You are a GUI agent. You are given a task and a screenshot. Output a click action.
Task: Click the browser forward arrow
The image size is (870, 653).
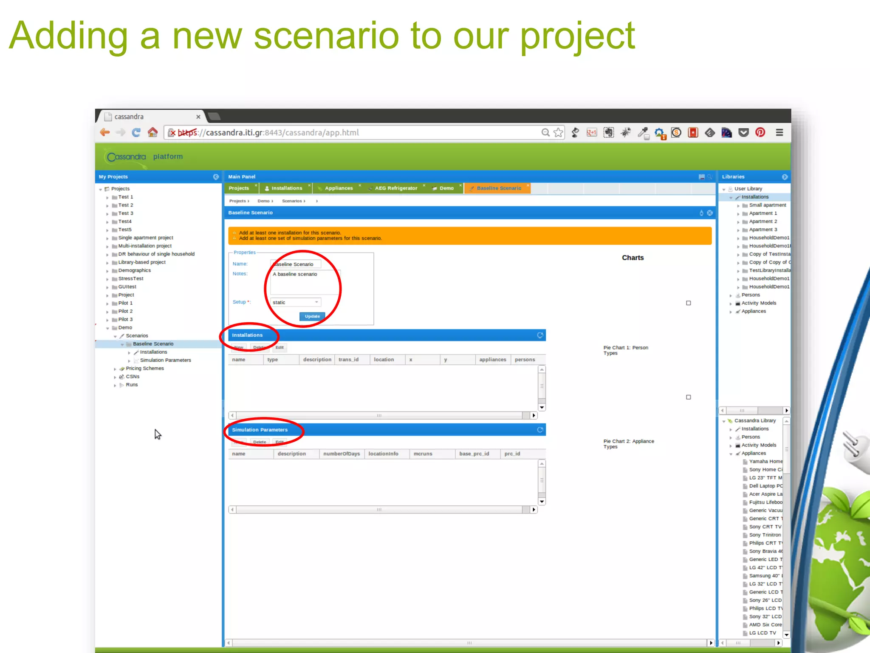(x=121, y=133)
